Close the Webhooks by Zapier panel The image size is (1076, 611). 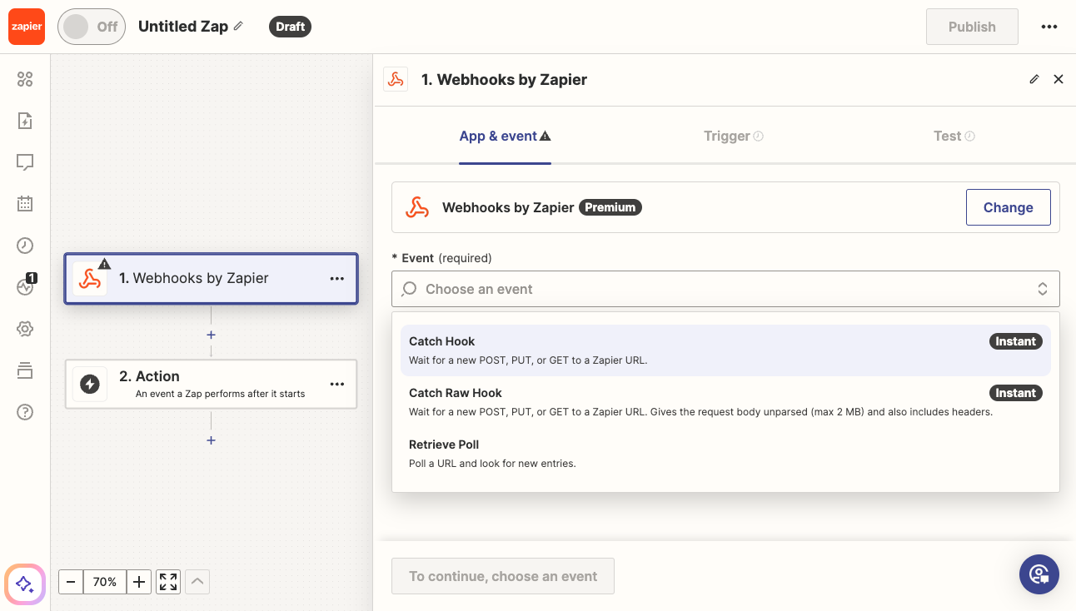(x=1059, y=79)
